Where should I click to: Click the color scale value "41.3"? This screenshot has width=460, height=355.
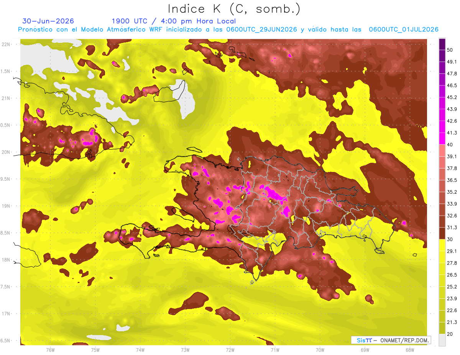click(452, 133)
